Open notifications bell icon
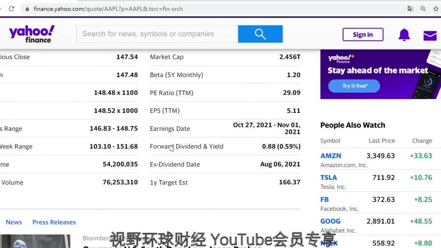 (x=404, y=34)
